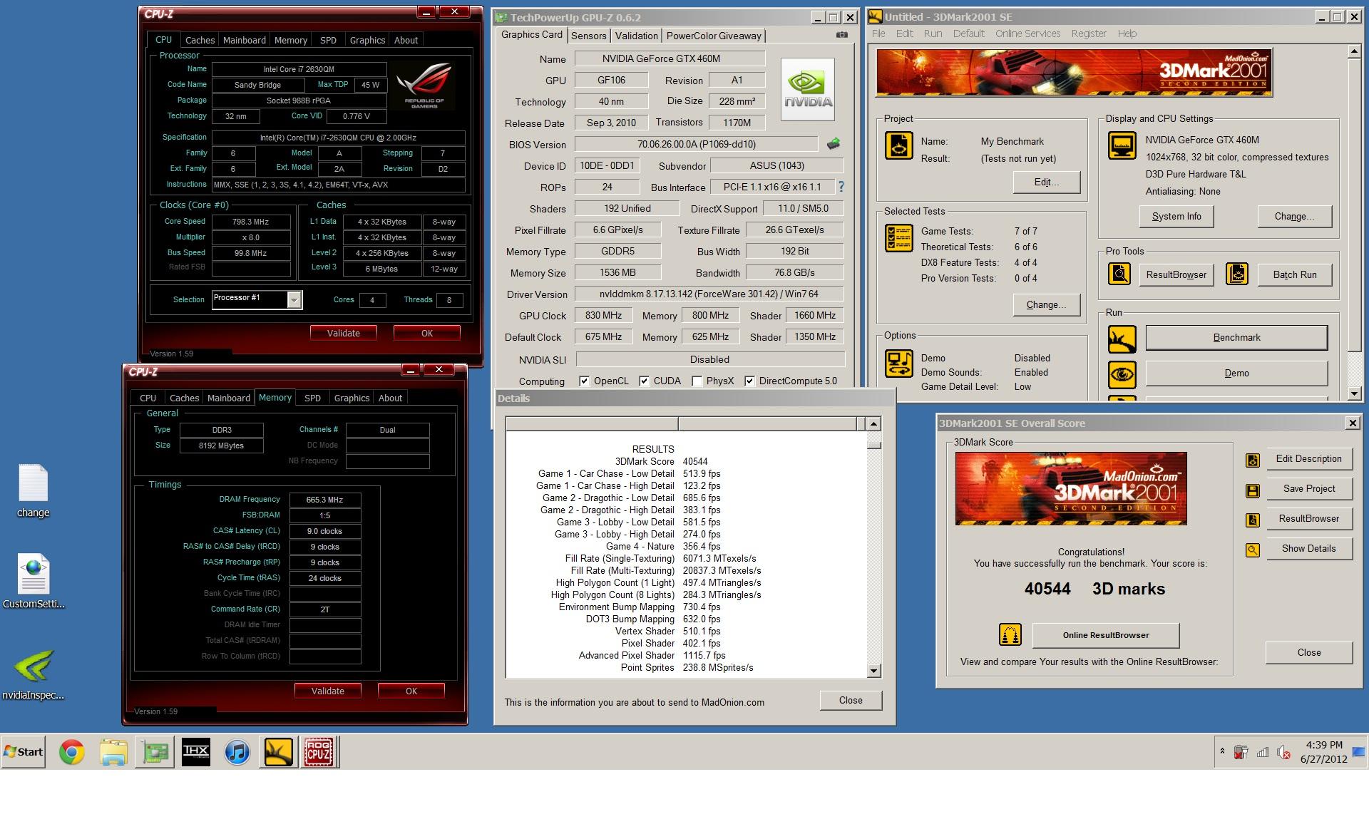Open the Register menu in 3DMark2001

(1089, 34)
